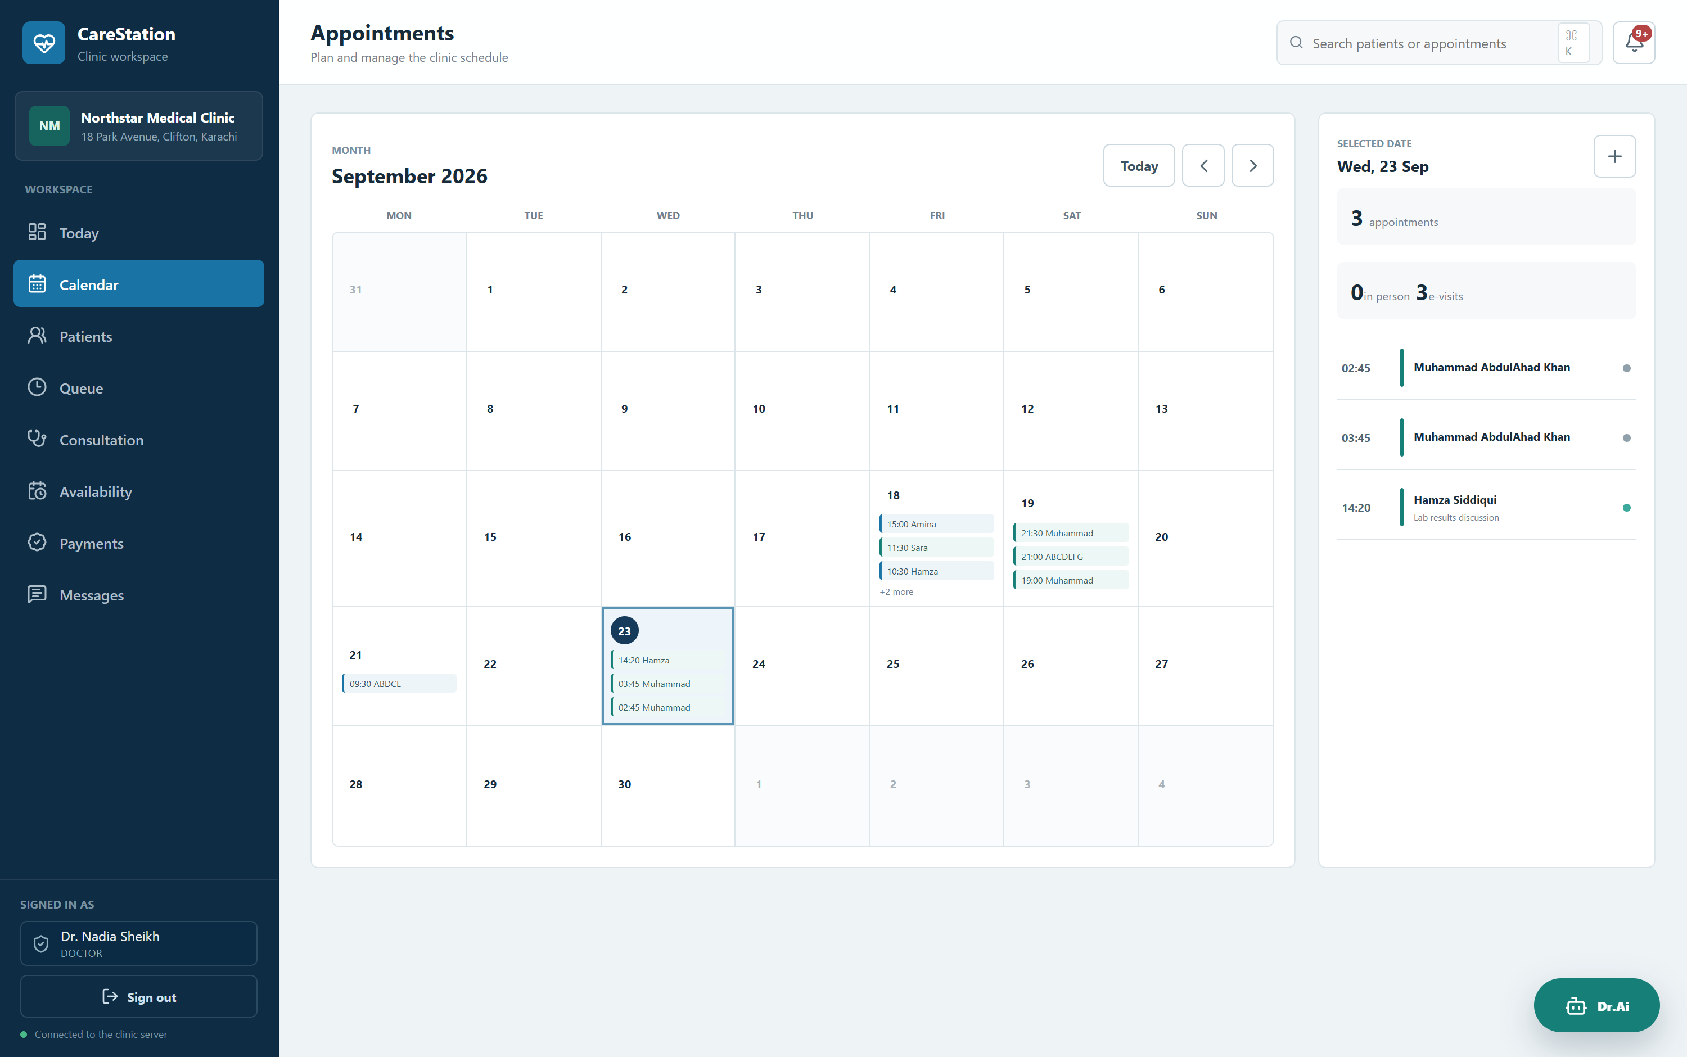
Task: Open the 02:45 Muhammad AbdulAhad Khan row
Action: pos(1486,368)
